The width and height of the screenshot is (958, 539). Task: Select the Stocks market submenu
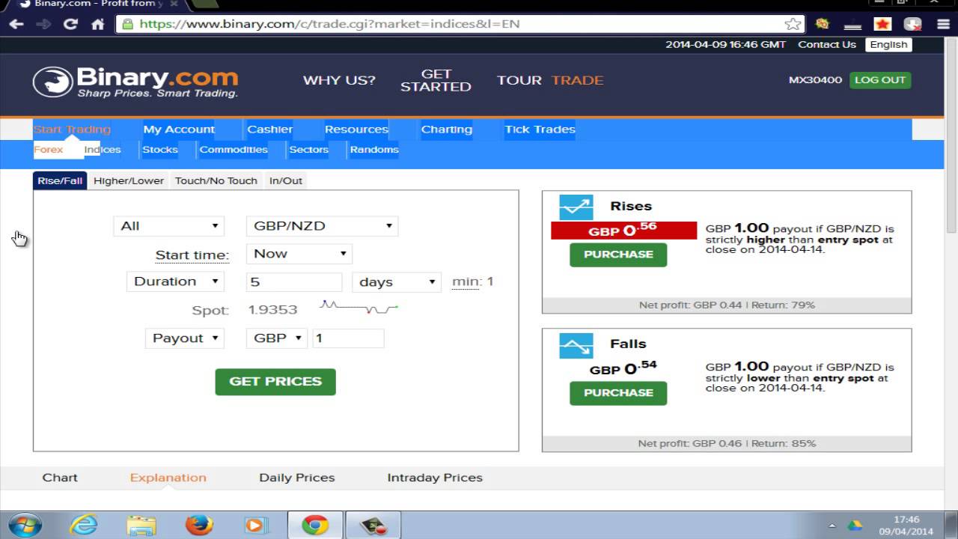pos(160,150)
